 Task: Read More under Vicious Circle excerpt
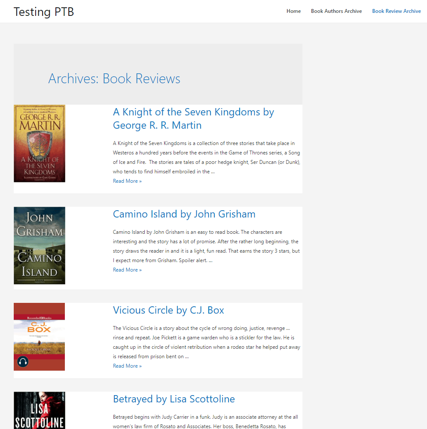coord(127,366)
